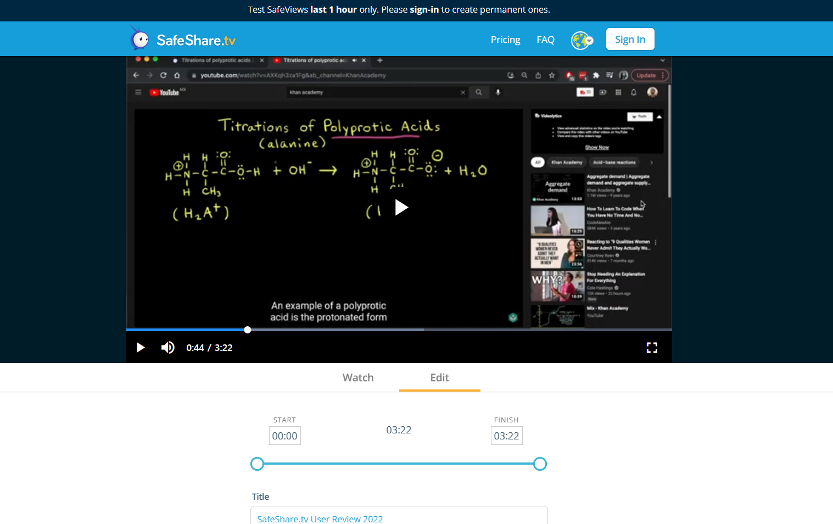Image resolution: width=833 pixels, height=524 pixels.
Task: Select the play control in the player bar
Action: (141, 347)
